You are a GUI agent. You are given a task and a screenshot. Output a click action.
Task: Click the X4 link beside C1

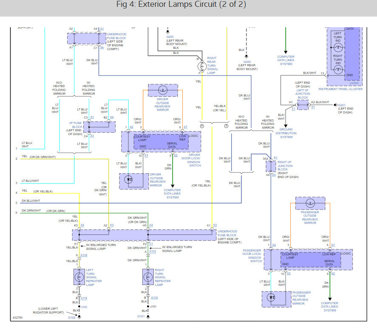(102, 48)
